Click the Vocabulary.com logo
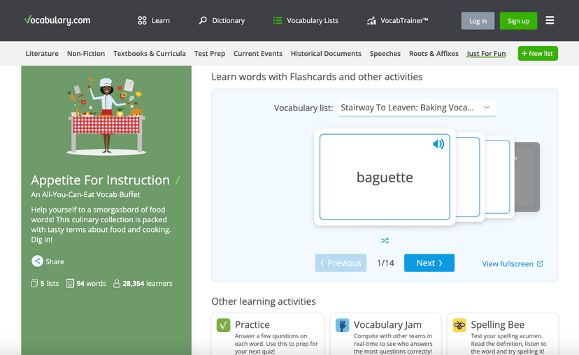 point(57,20)
